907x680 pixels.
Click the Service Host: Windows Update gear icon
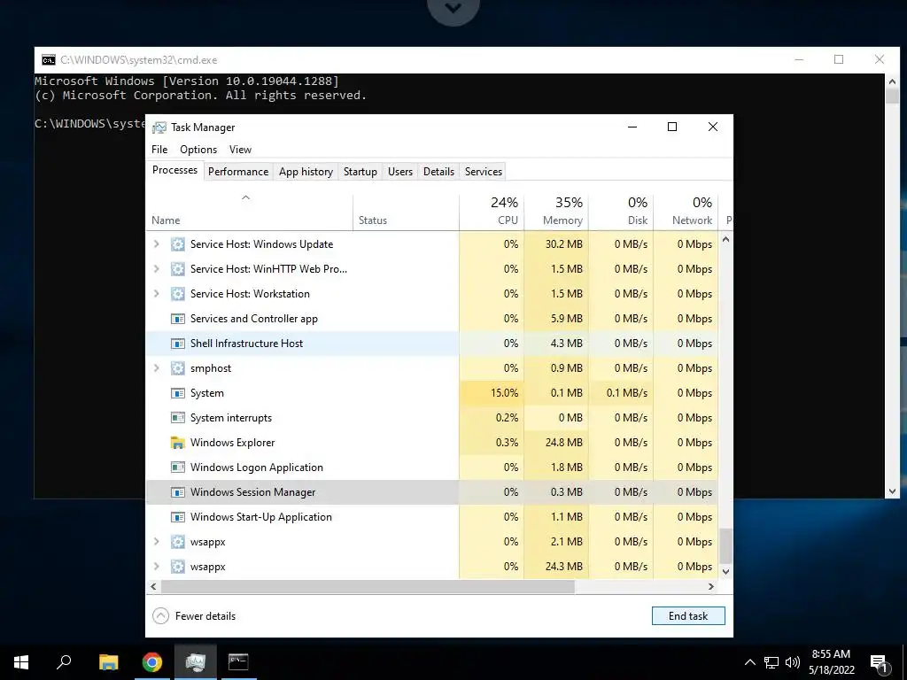pyautogui.click(x=177, y=244)
